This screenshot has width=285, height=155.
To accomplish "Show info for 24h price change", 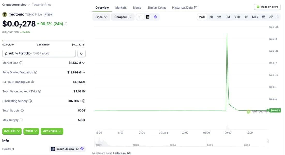I will point(66,24).
